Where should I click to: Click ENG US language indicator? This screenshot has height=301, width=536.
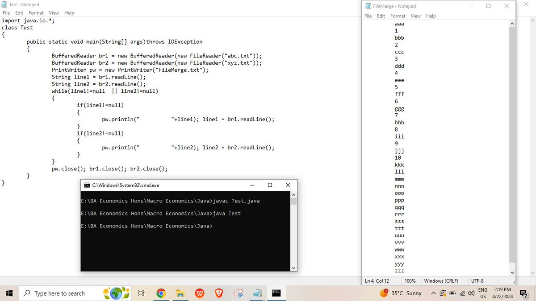[483, 293]
